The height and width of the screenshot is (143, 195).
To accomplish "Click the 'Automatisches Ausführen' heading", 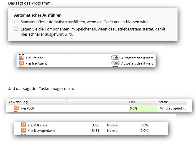I will (38, 15).
